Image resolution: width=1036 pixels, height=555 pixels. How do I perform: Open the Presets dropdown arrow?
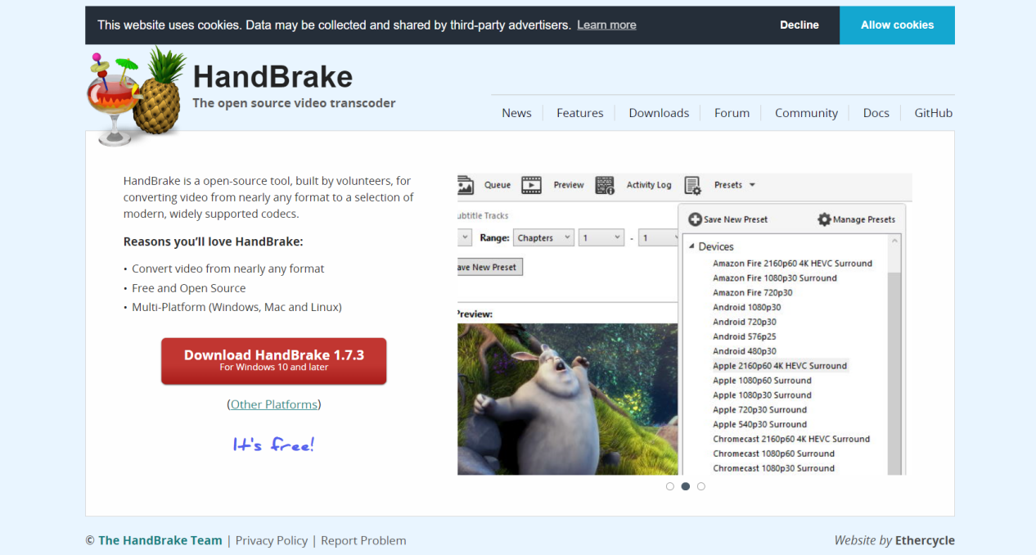coord(752,185)
